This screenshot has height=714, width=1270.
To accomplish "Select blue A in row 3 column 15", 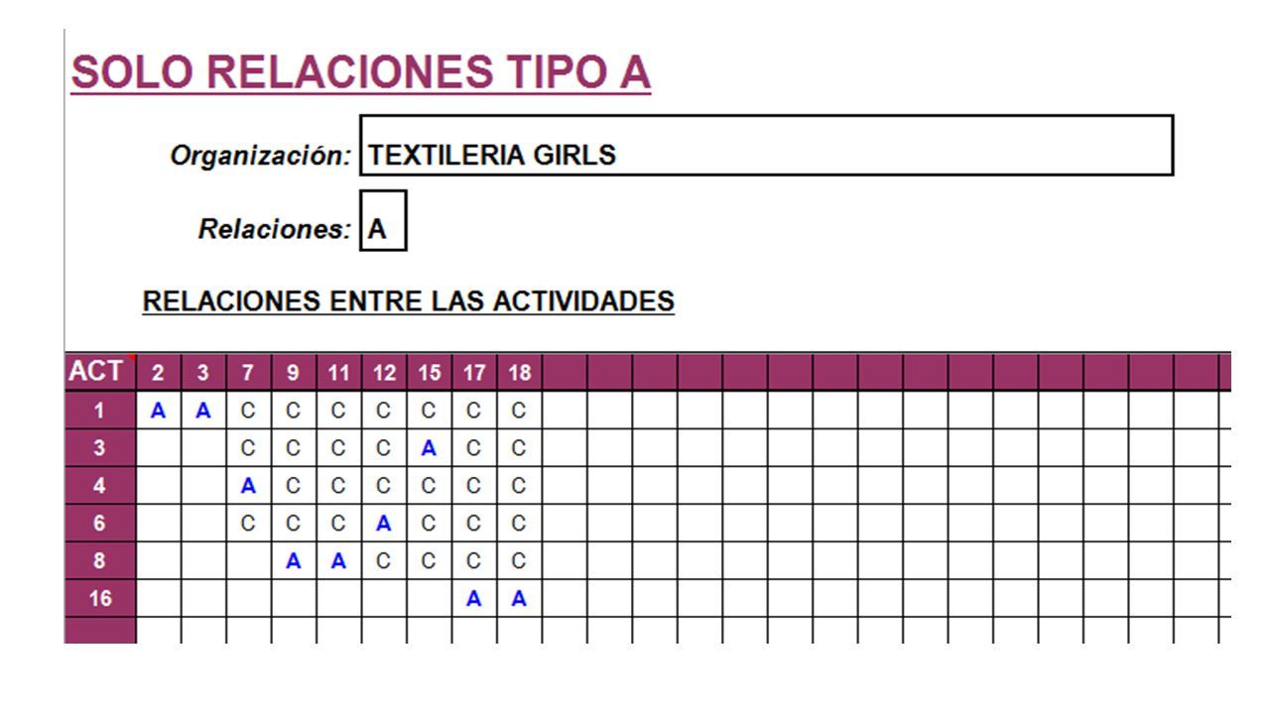I will pyautogui.click(x=429, y=448).
